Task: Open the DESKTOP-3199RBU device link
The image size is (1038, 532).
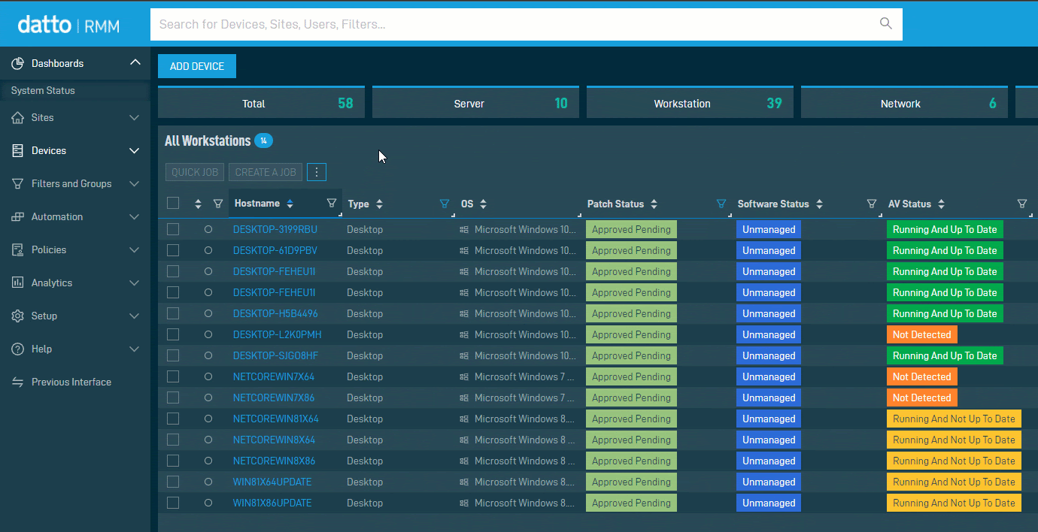Action: tap(275, 229)
